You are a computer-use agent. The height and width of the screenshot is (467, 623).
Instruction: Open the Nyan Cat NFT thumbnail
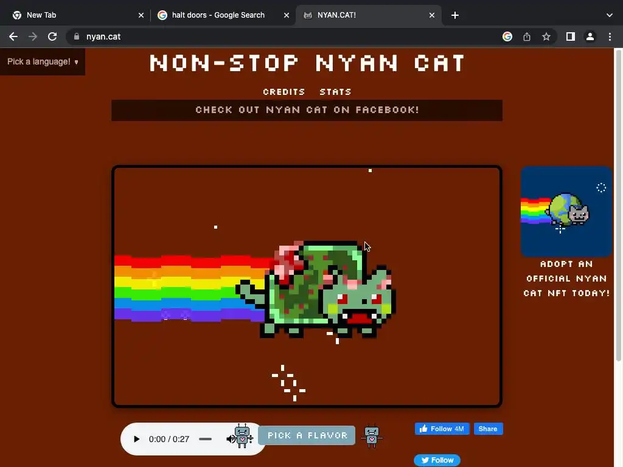pos(566,212)
